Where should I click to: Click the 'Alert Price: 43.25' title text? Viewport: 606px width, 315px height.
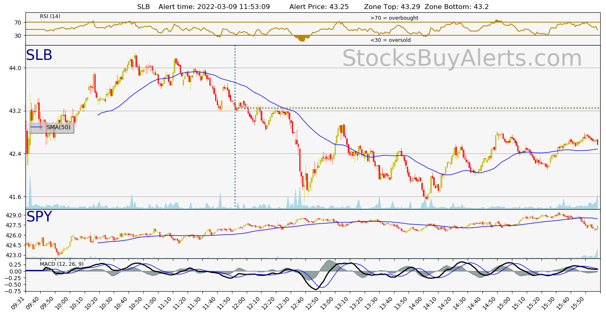click(319, 7)
